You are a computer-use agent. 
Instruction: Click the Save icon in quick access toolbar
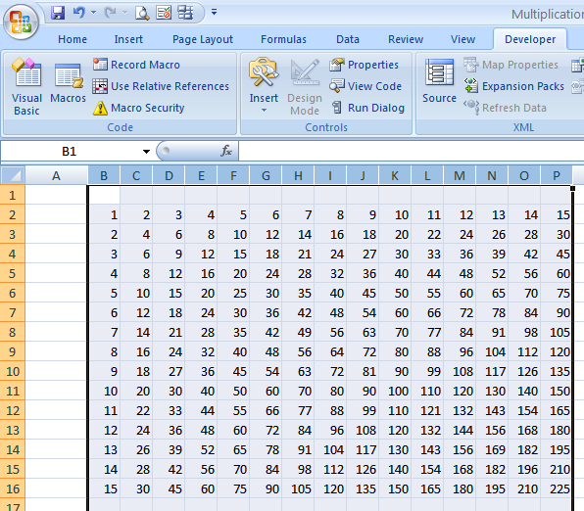click(x=58, y=13)
